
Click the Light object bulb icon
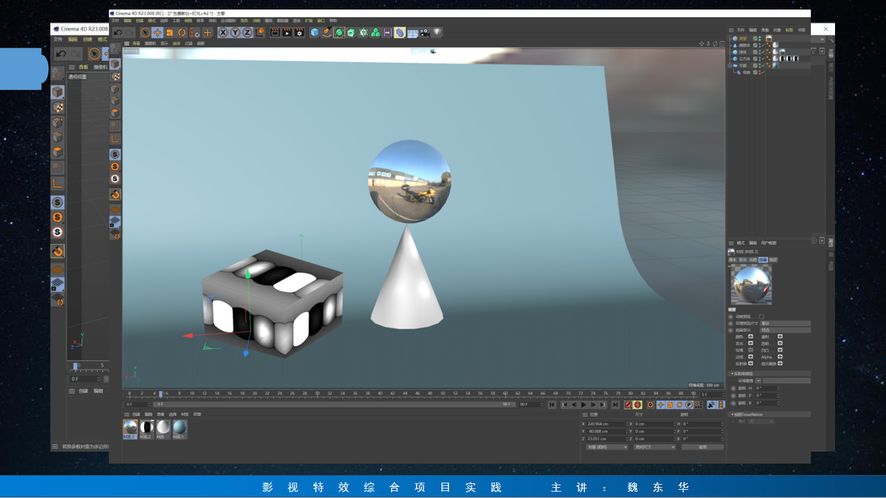(437, 32)
